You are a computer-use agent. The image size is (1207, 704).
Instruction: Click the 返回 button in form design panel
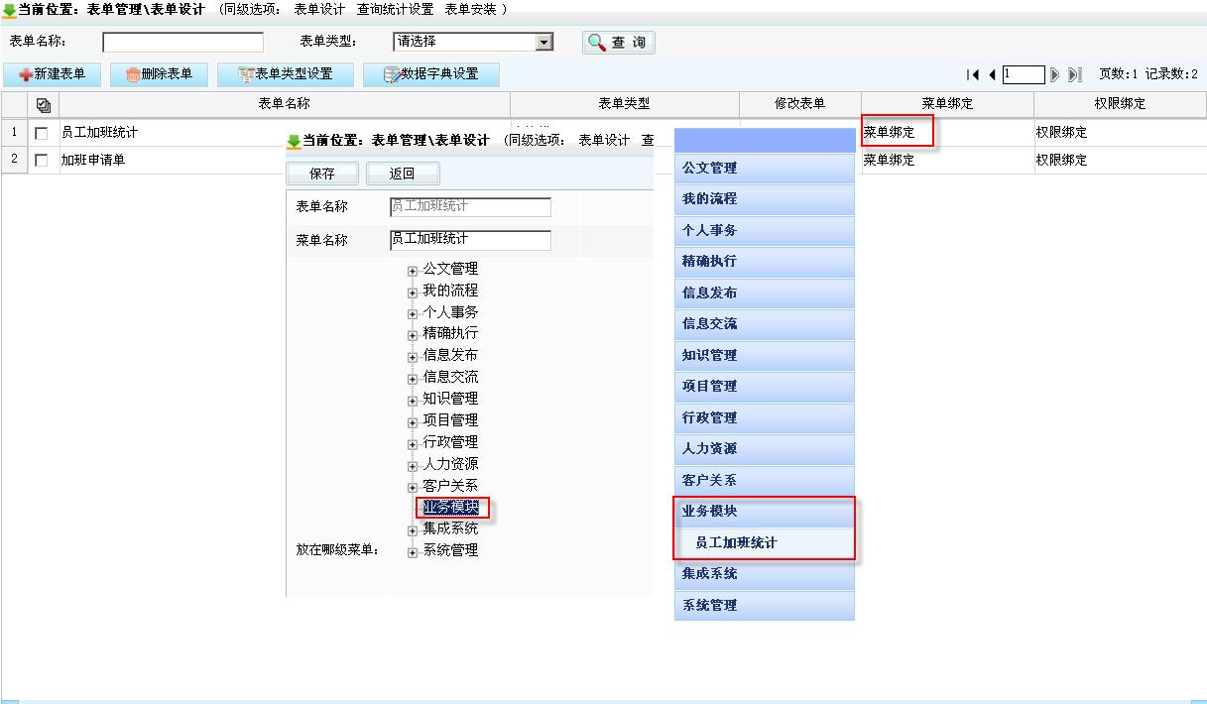point(402,174)
